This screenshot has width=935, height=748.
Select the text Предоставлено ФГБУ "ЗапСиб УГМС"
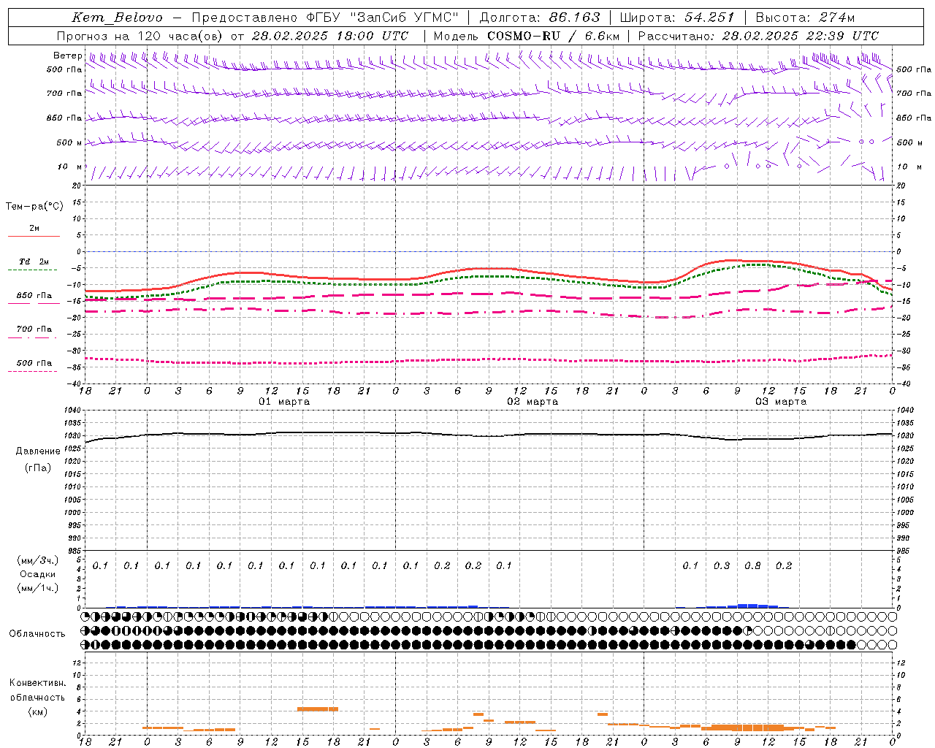coord(325,18)
